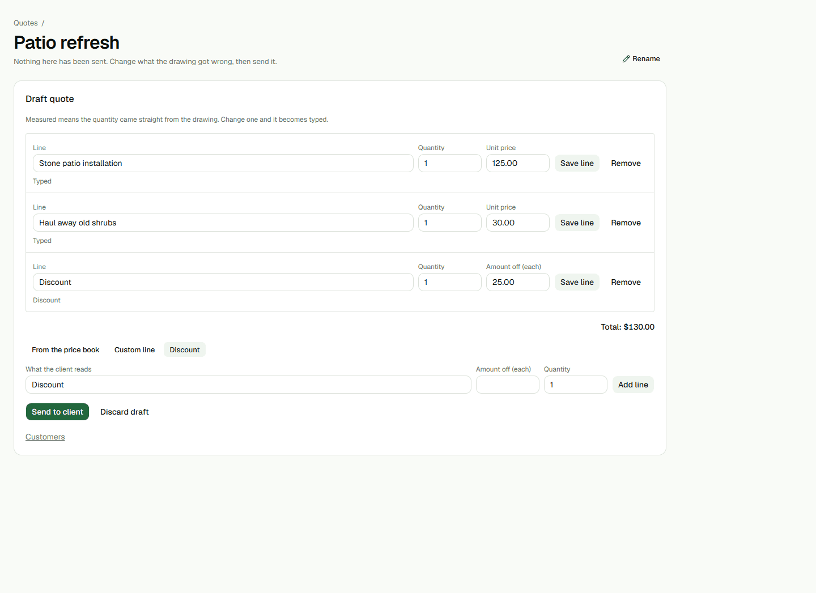Edit the Haul away old shrubs name field
The image size is (816, 593).
(x=223, y=223)
